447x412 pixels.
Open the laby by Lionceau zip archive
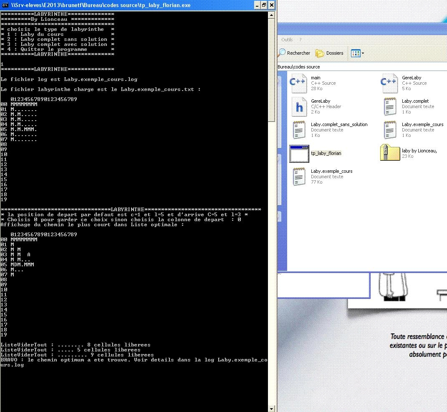(389, 153)
